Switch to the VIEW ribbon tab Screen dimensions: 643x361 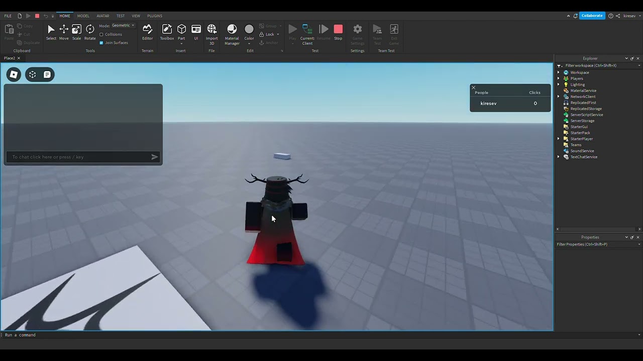pos(136,16)
